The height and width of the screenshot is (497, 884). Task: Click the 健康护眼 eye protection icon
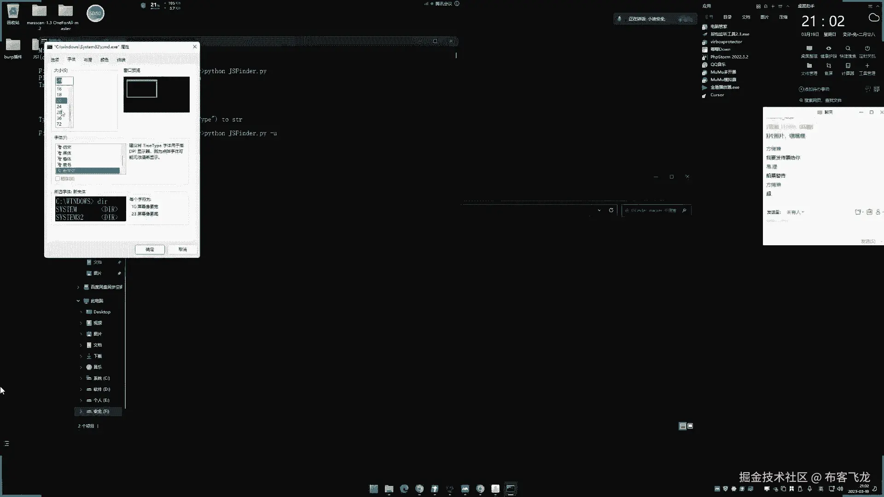point(828,49)
